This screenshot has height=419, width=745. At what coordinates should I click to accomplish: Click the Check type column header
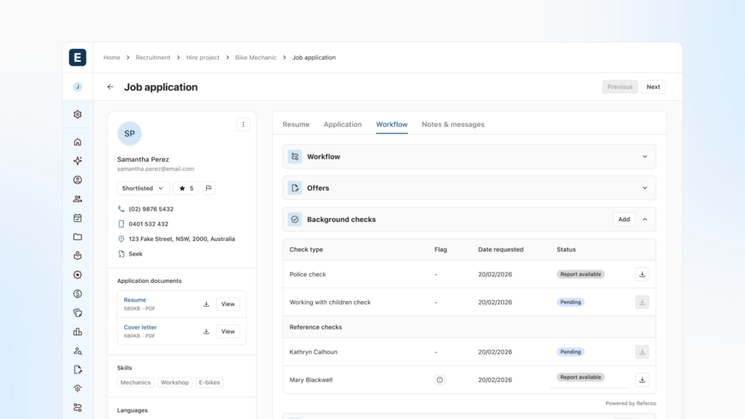[x=306, y=250]
